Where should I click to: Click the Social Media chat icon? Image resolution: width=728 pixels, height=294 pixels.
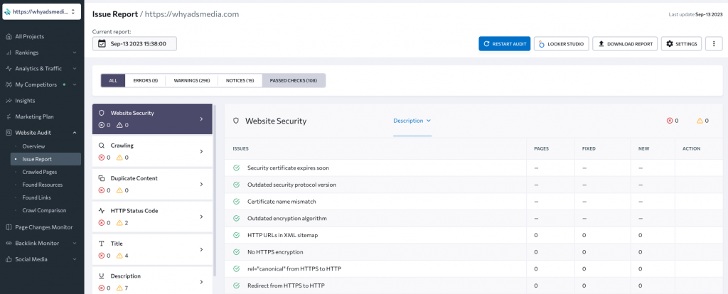9,259
